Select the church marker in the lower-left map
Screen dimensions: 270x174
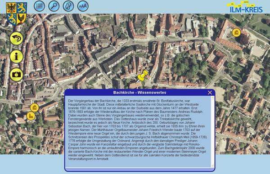pos(31,116)
